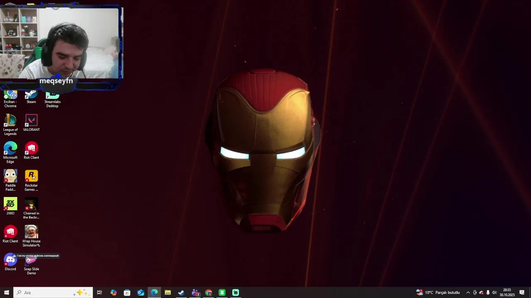The height and width of the screenshot is (298, 531).
Task: Open Streamlabs from the taskbar end
Action: [x=236, y=293]
